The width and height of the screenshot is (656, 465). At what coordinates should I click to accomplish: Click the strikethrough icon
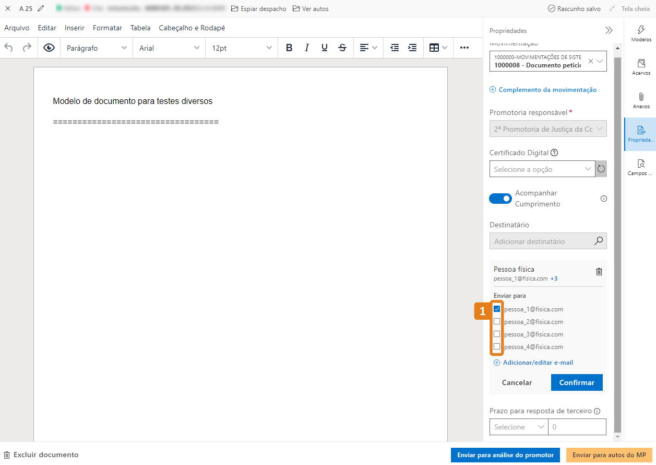coord(342,48)
